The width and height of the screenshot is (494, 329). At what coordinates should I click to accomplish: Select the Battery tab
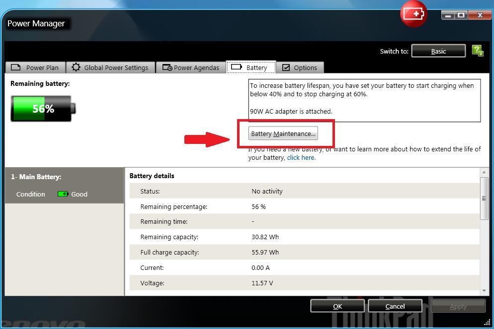[251, 67]
